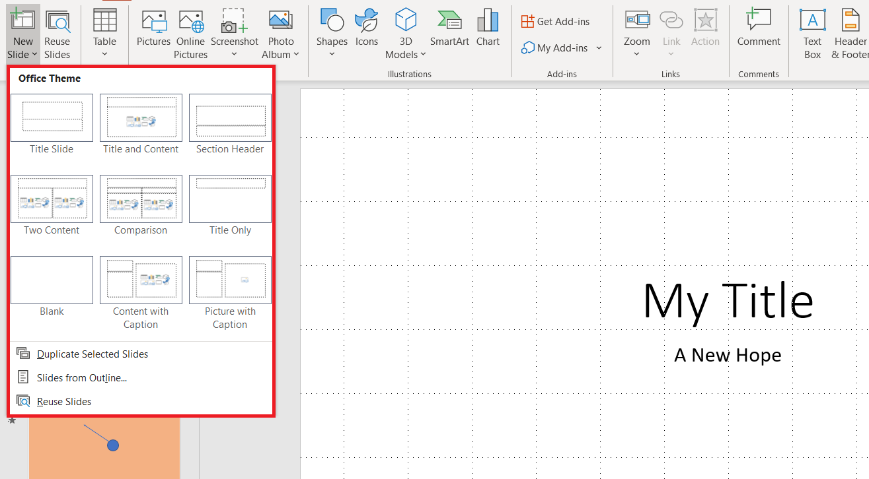Open Online Pictures
This screenshot has height=479, width=869.
(x=190, y=33)
